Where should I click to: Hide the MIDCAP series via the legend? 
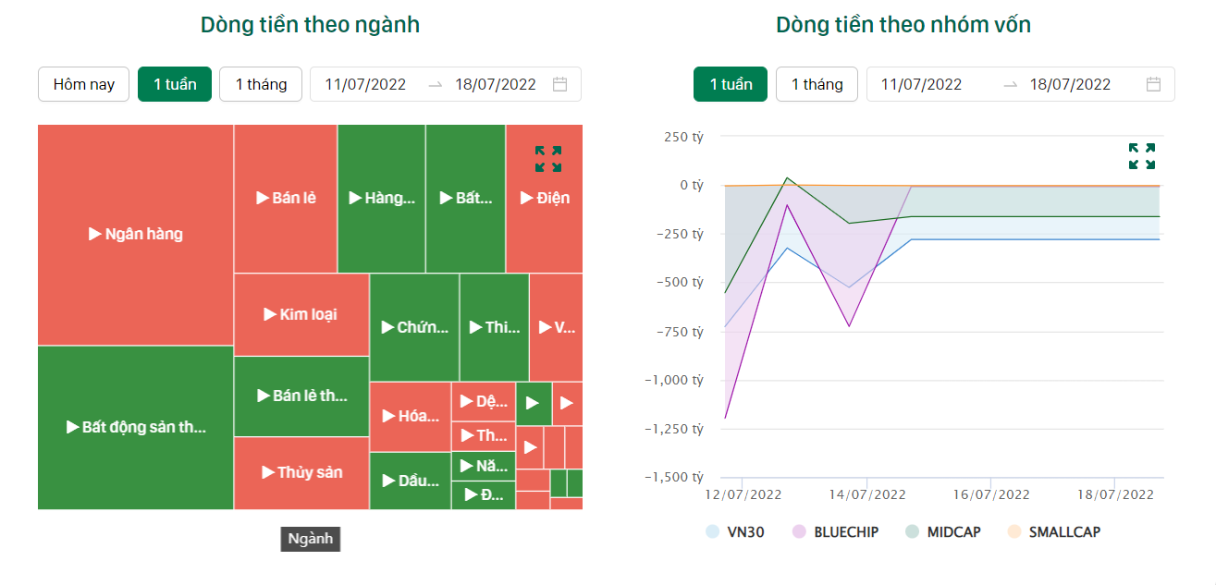[942, 531]
